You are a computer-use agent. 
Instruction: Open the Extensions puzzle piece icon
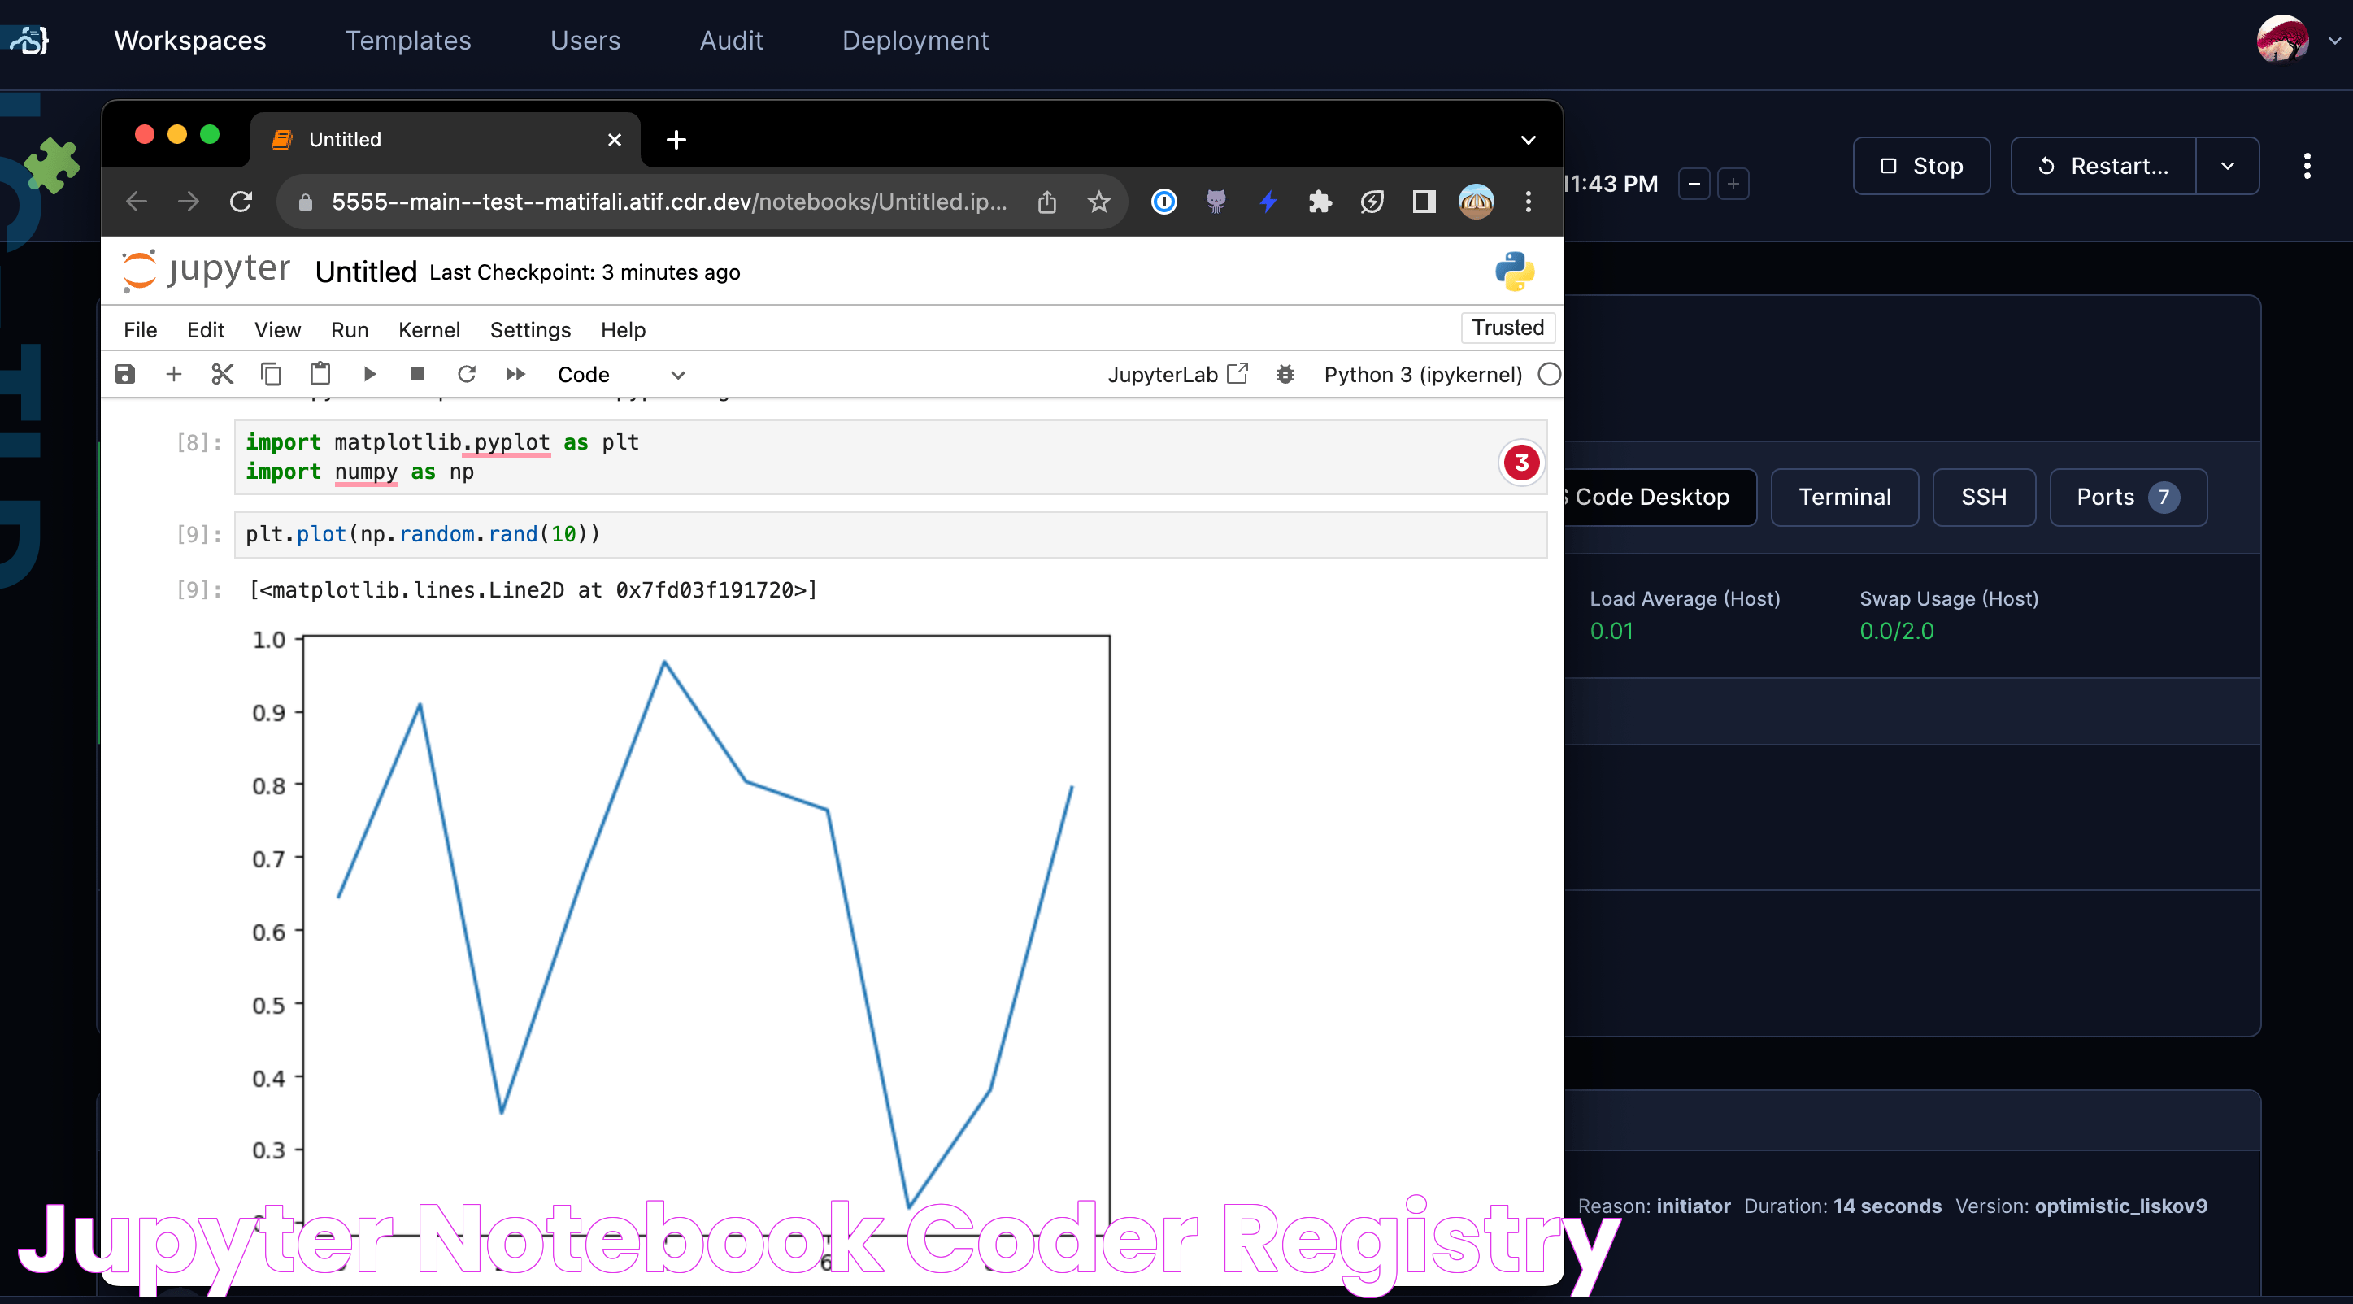(1320, 202)
